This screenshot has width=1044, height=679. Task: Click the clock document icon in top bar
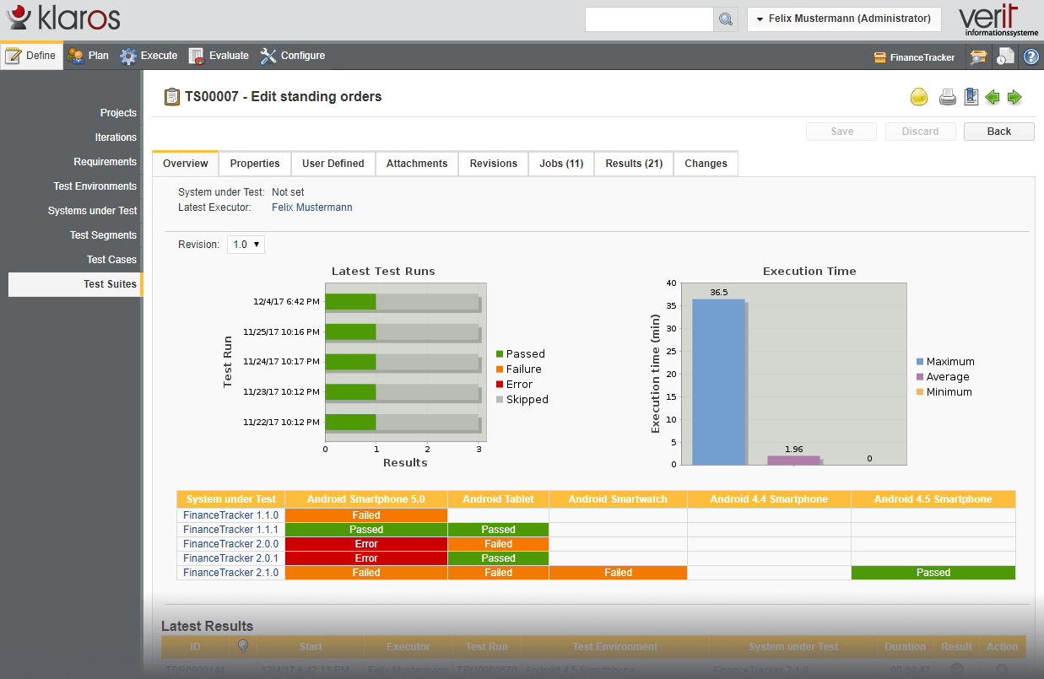pos(1005,57)
